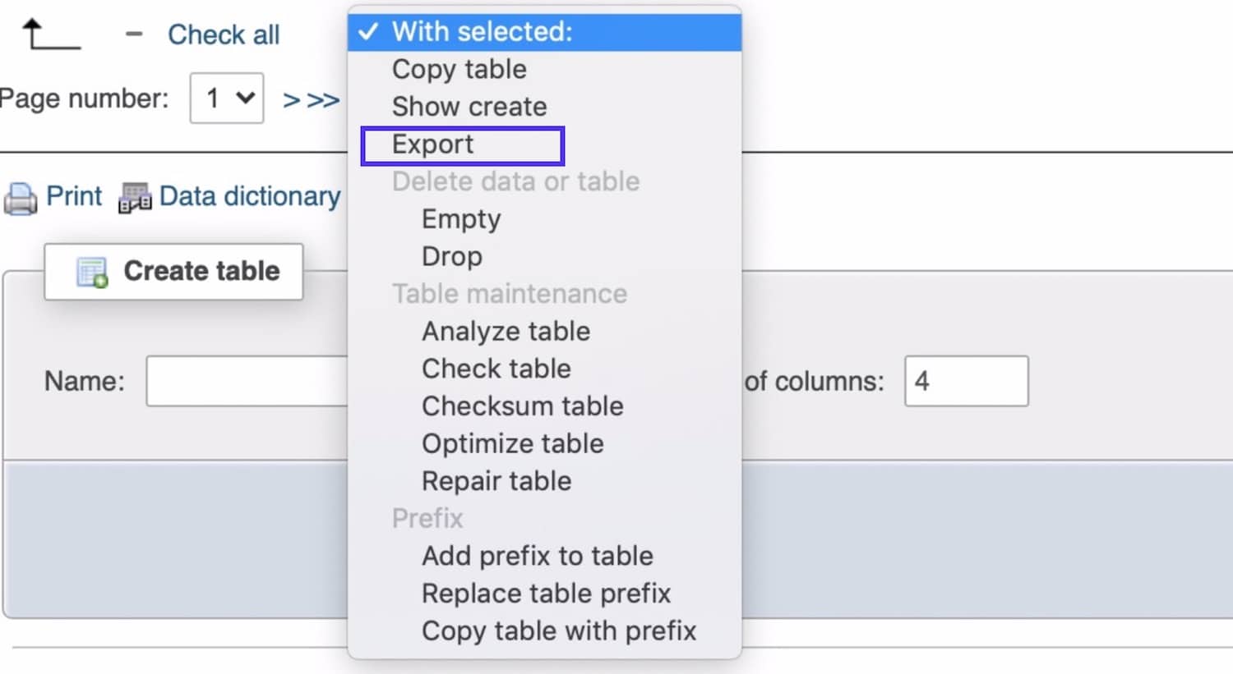Select Add prefix to table
1233x674 pixels.
coord(538,555)
